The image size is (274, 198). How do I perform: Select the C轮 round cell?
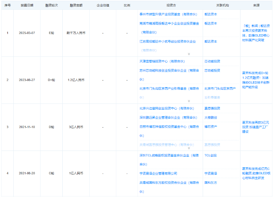pyautogui.click(x=51, y=173)
